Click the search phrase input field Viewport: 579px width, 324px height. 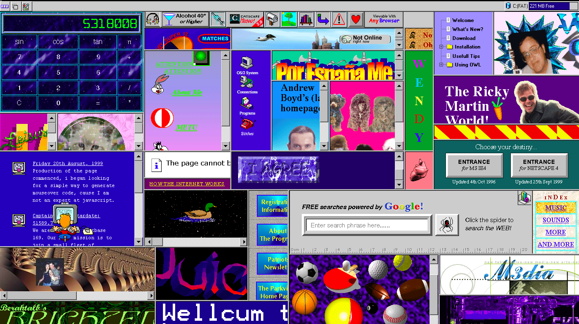tap(367, 225)
